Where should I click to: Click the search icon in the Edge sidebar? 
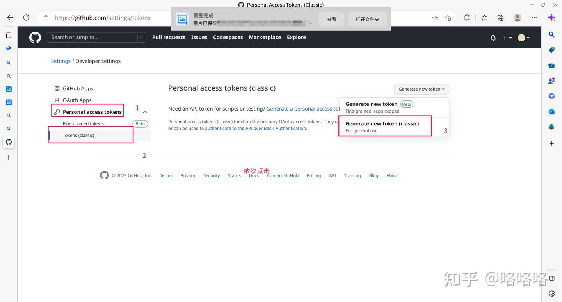tap(551, 34)
